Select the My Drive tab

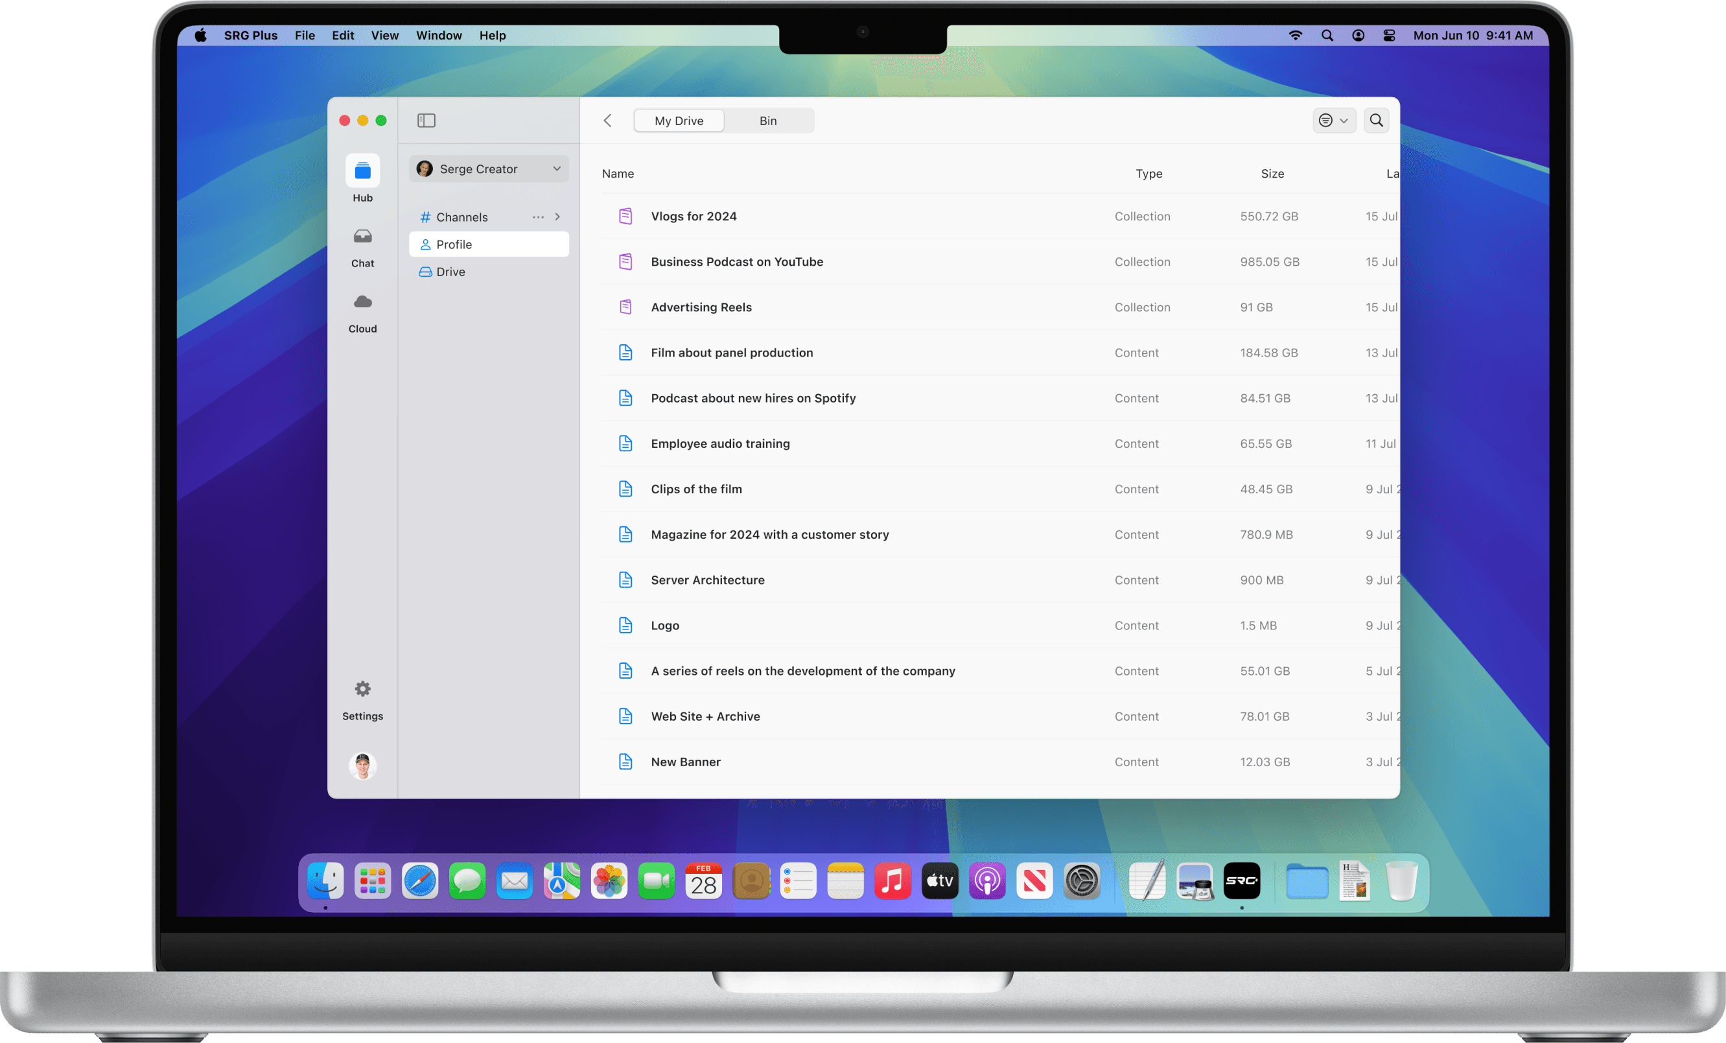678,121
